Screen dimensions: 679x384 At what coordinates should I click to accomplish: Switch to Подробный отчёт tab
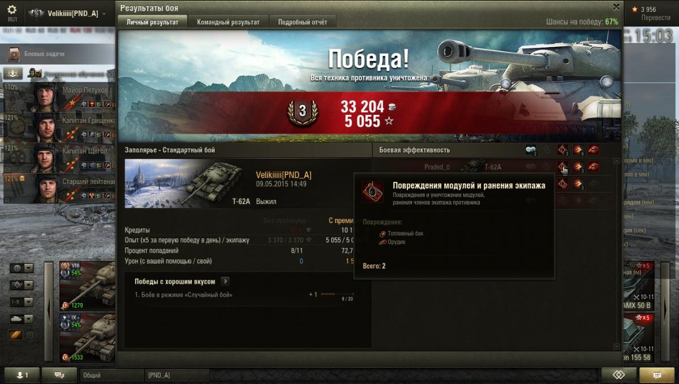(x=302, y=22)
